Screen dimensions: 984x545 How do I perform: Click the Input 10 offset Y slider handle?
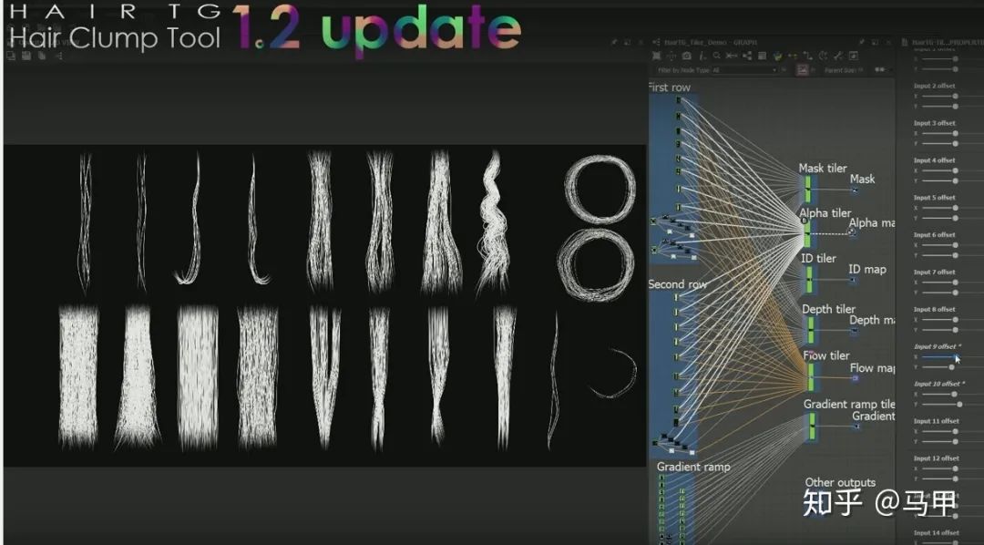pos(959,405)
